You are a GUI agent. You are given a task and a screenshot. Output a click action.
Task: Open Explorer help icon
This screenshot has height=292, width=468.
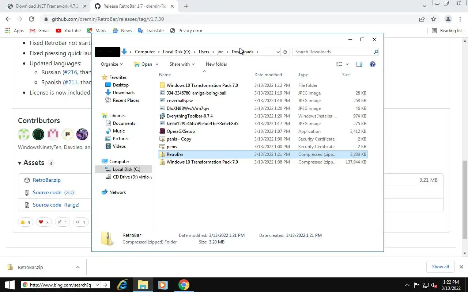[x=373, y=64]
